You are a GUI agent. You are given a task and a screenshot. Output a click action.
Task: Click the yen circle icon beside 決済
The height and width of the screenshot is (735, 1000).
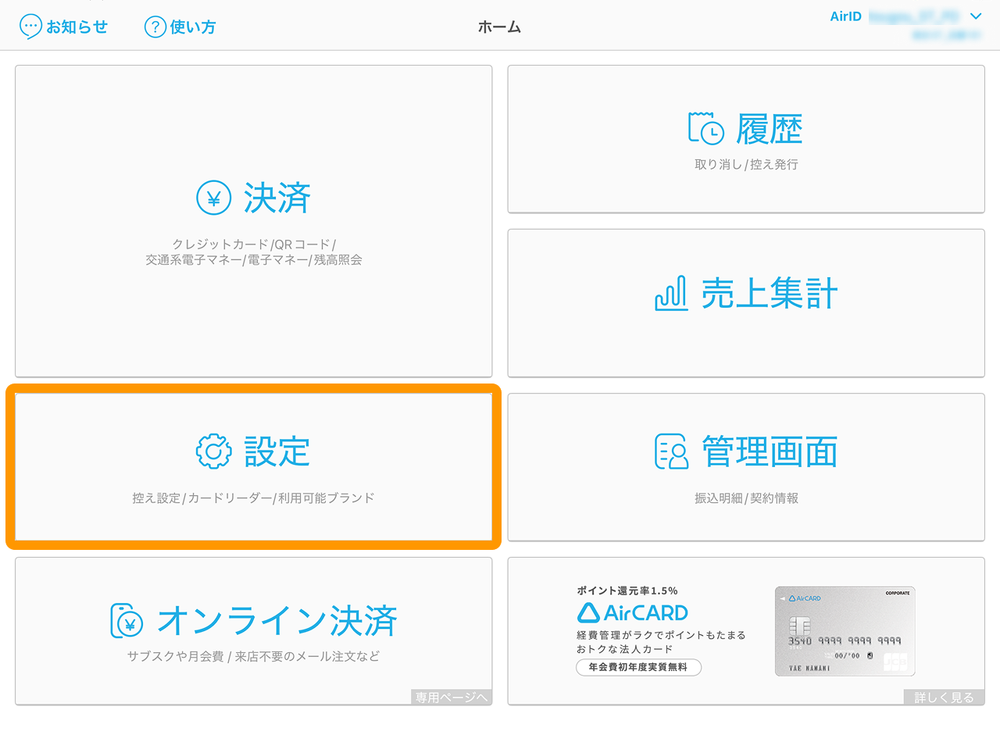pos(213,198)
